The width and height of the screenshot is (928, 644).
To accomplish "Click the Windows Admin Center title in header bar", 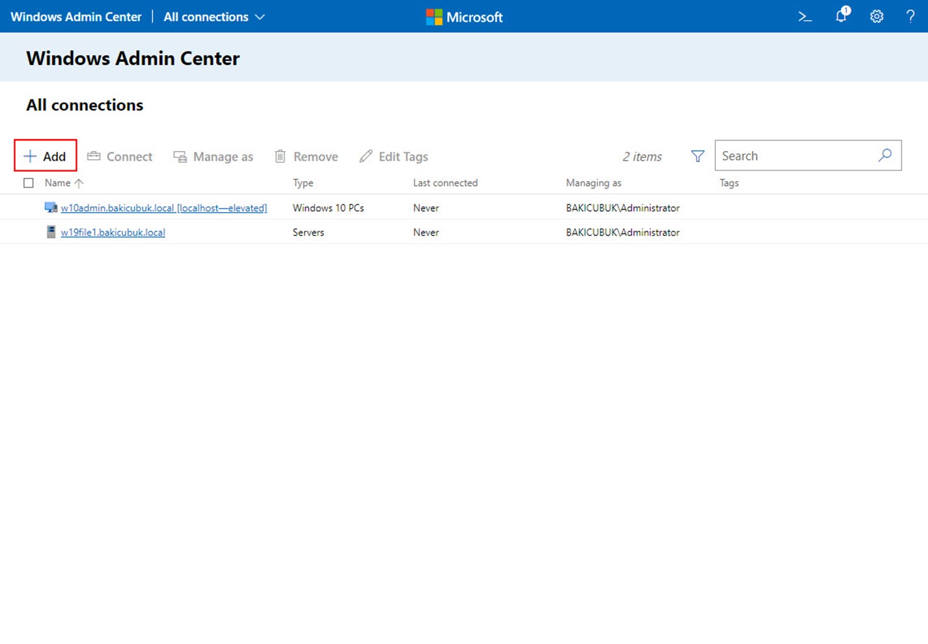I will coord(76,17).
